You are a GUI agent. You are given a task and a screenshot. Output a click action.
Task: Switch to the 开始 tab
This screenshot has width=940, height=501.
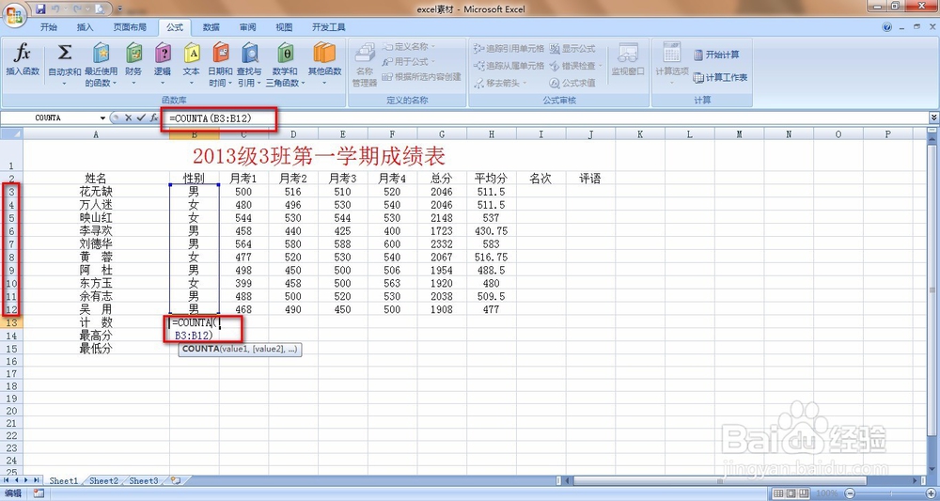point(49,27)
